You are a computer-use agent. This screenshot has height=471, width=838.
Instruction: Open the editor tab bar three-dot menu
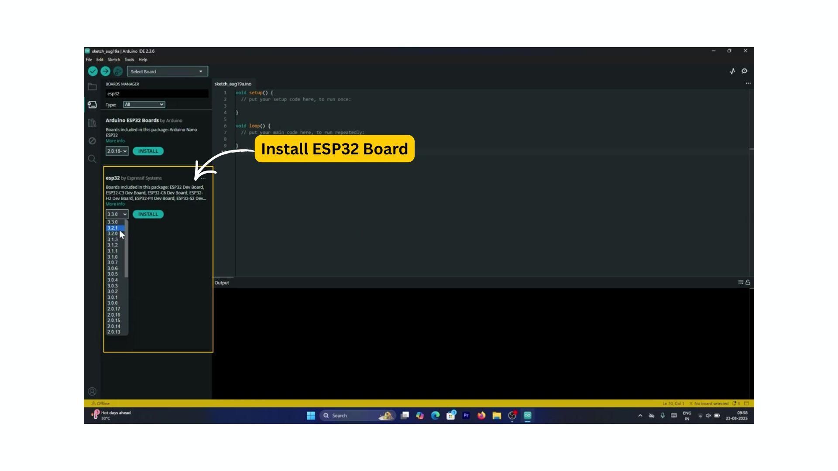click(x=748, y=83)
